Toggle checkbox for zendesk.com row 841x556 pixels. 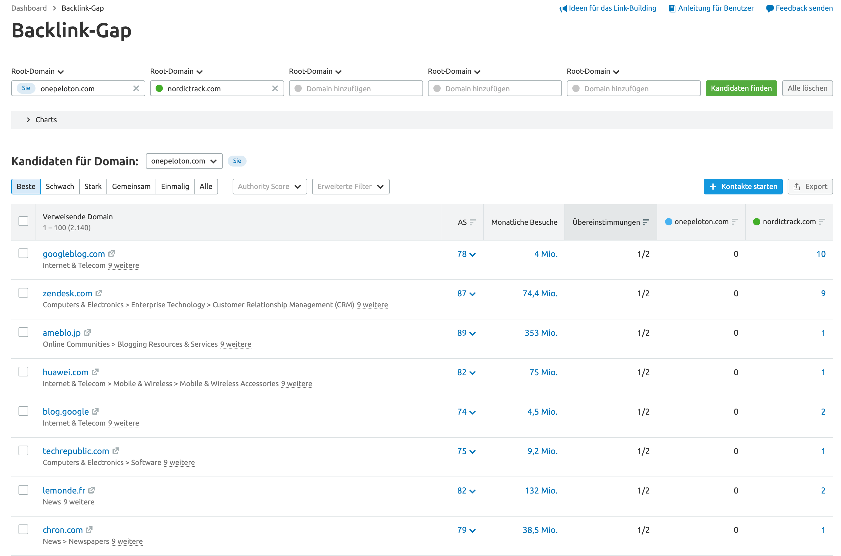pyautogui.click(x=23, y=293)
